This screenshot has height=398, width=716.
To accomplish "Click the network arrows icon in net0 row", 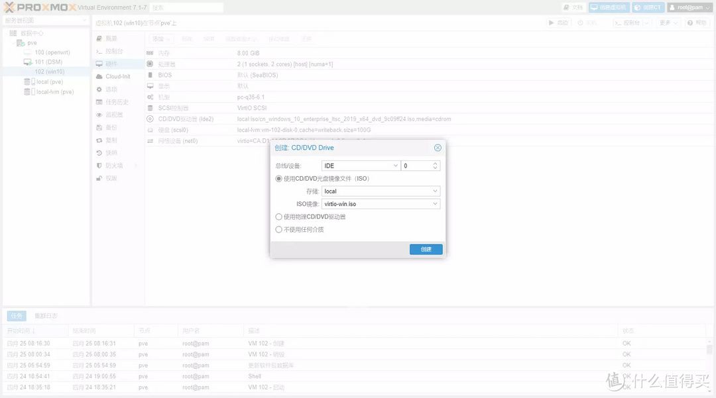I will (150, 141).
